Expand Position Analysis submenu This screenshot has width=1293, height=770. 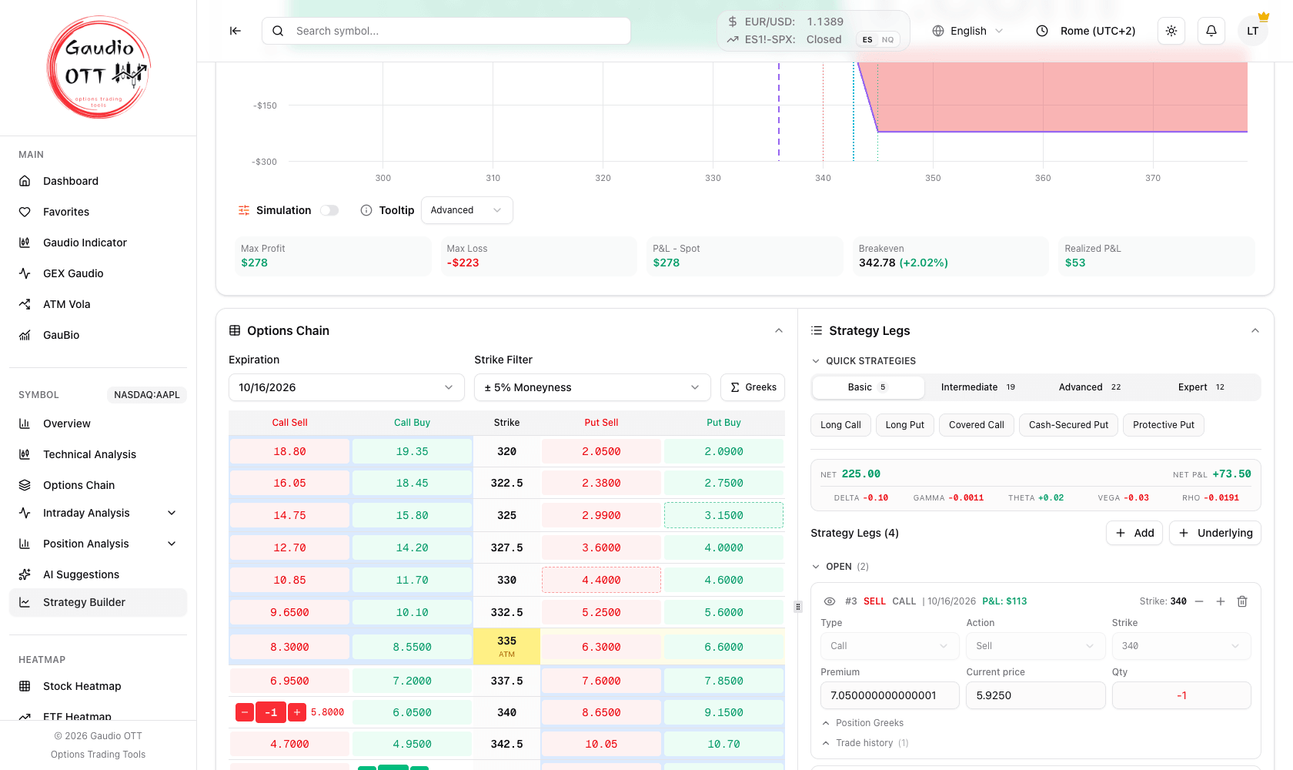point(172,544)
